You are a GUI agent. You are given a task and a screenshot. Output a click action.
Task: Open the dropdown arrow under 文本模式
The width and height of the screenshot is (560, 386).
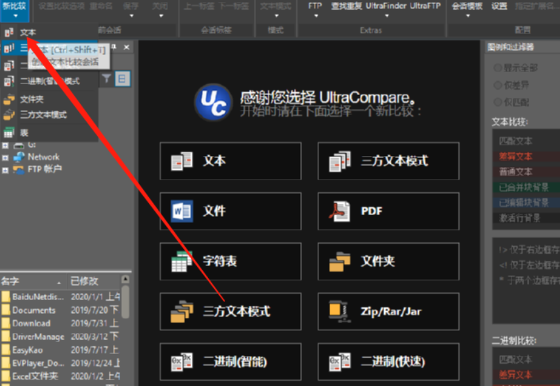pos(276,16)
